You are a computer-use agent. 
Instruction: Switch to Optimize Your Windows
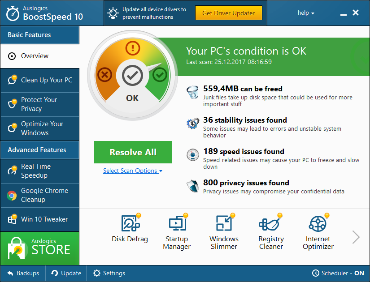(x=39, y=128)
